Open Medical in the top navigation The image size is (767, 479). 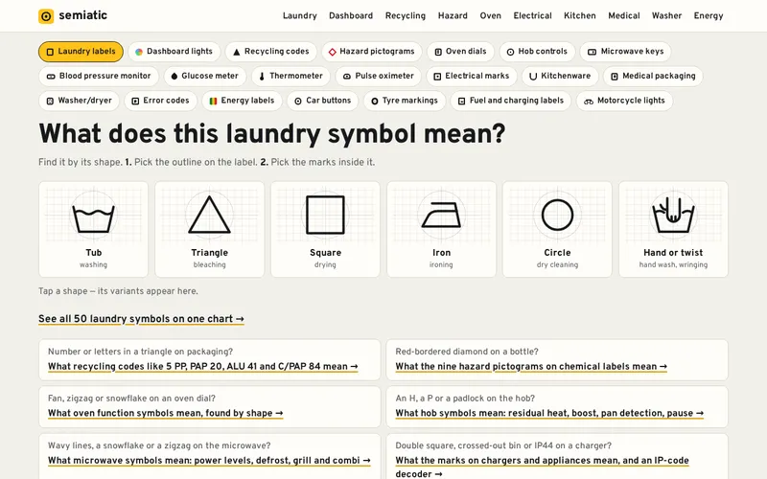point(624,15)
